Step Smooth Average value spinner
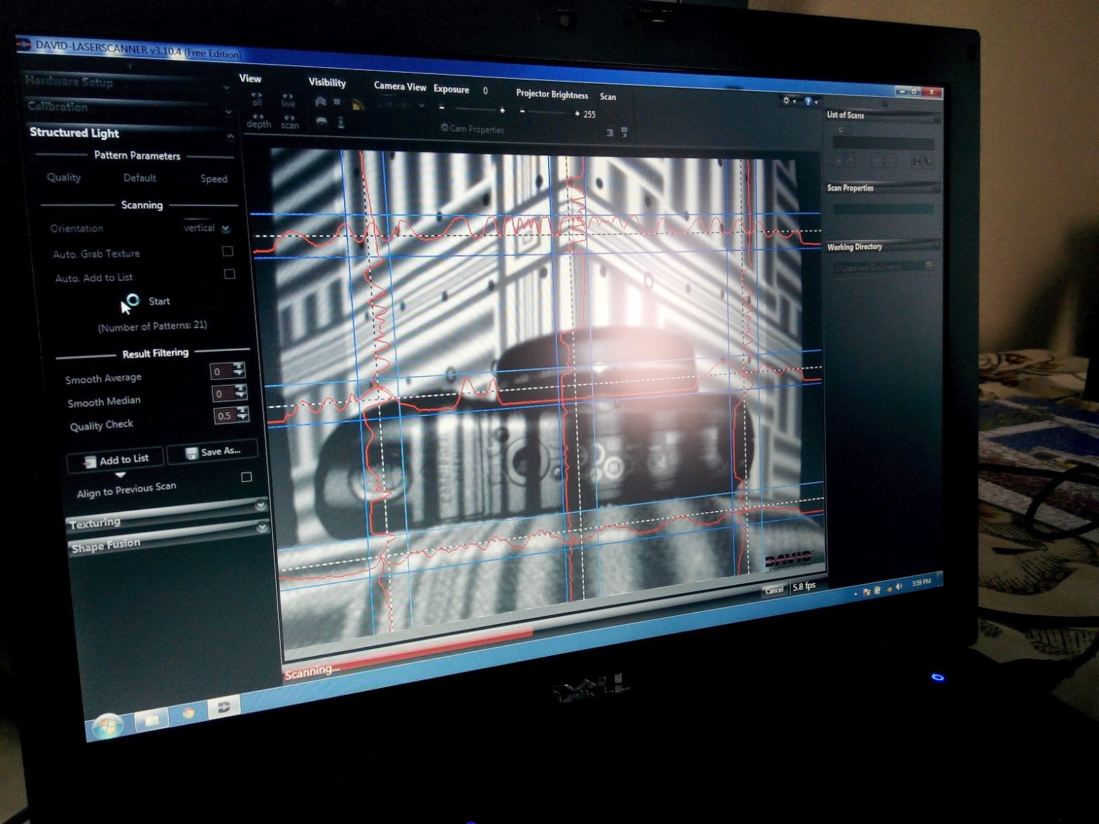The width and height of the screenshot is (1099, 824). pyautogui.click(x=238, y=369)
